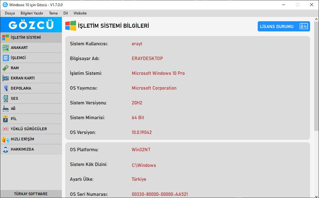The width and height of the screenshot is (319, 198).
Task: Open the Website menu
Action: pyautogui.click(x=80, y=13)
